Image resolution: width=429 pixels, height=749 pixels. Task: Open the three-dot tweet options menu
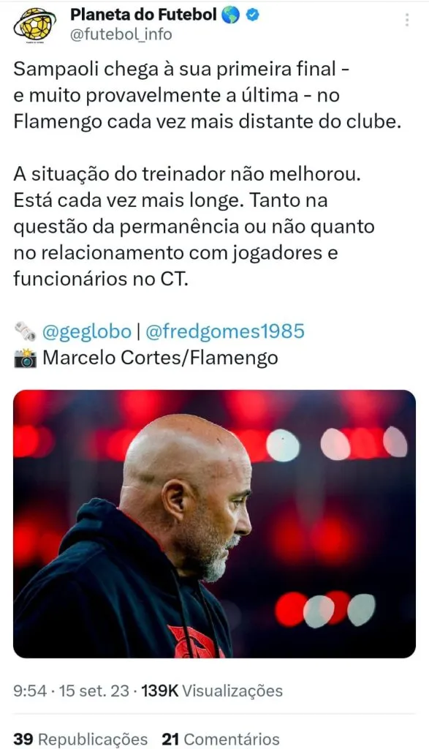(407, 20)
